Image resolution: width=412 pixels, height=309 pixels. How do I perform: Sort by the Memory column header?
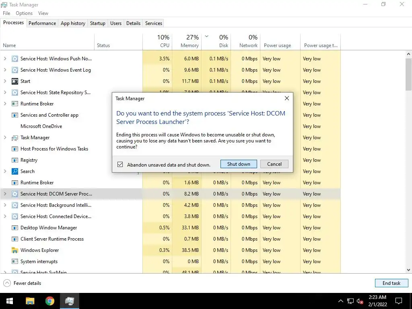click(187, 41)
